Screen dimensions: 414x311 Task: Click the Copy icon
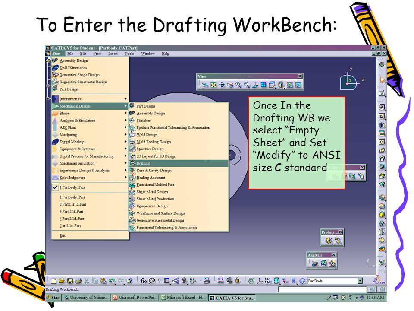pyautogui.click(x=95, y=281)
